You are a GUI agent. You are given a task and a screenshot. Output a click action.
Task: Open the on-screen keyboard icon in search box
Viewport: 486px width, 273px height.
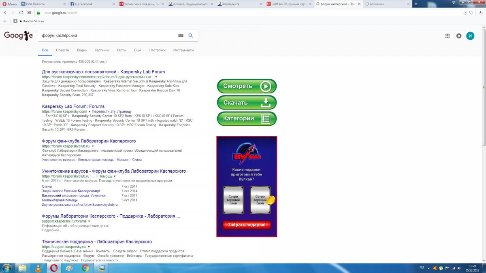tap(181, 36)
